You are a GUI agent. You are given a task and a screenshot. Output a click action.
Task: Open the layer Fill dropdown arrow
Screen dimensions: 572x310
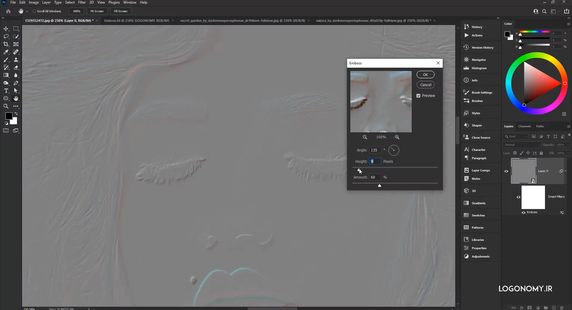(568, 153)
